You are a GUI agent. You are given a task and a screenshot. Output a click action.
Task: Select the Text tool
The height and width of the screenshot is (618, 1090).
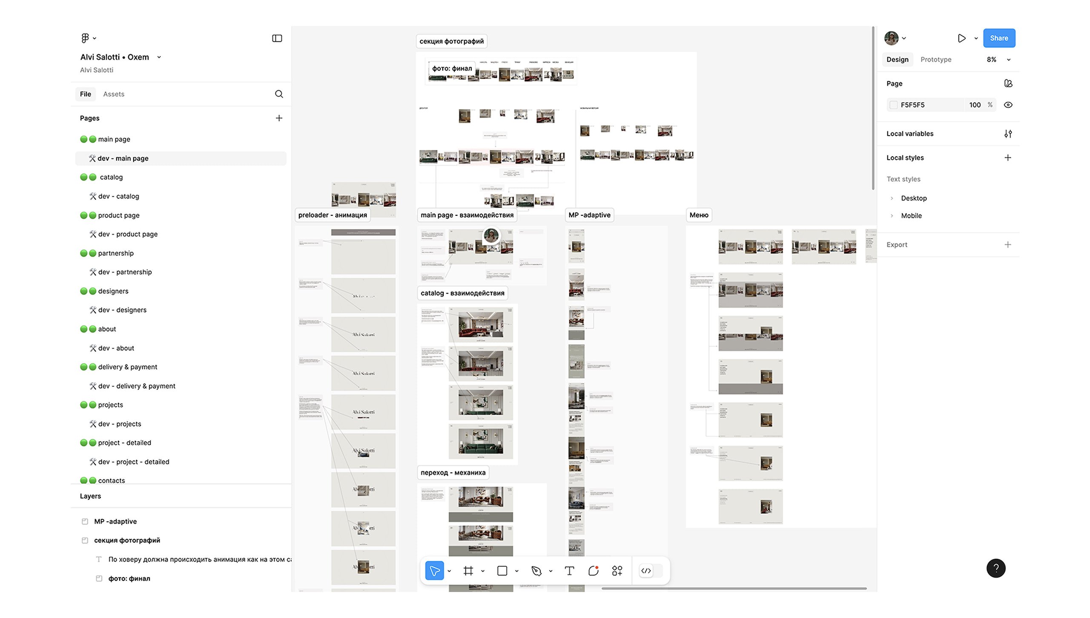click(569, 571)
